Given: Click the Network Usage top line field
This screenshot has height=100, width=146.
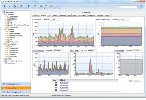Looking at the screenshot, I should [x=58, y=51].
